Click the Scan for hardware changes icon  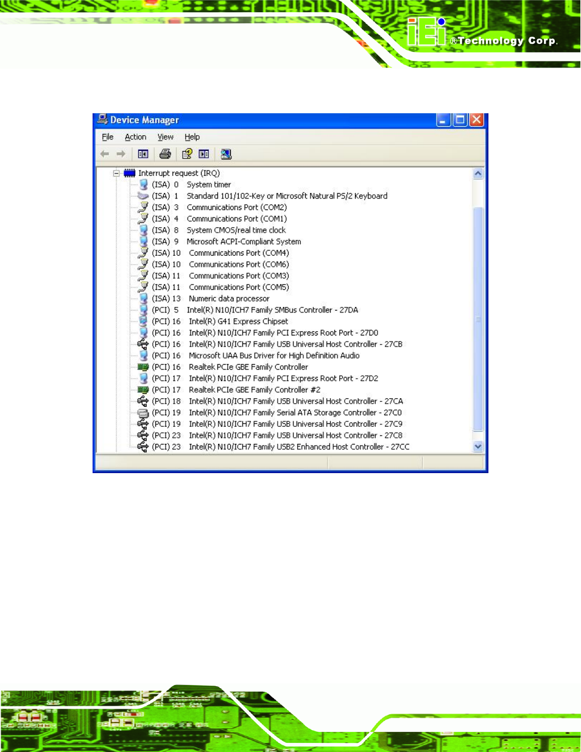(226, 154)
